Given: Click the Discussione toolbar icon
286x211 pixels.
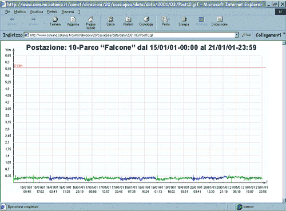Looking at the screenshot, I should 220,19.
